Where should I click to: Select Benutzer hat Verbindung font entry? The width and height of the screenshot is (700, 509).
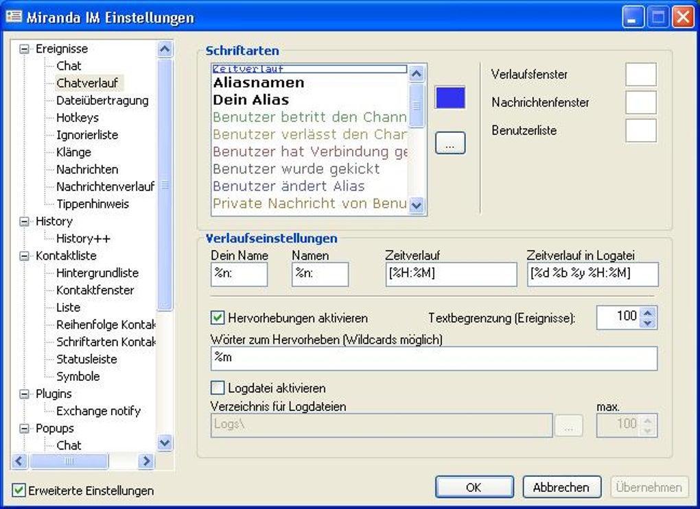[310, 151]
